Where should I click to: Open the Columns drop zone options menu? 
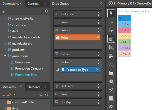click(x=98, y=14)
